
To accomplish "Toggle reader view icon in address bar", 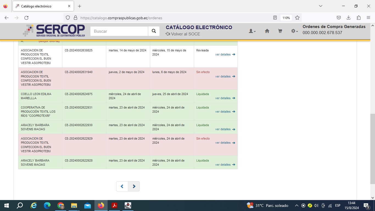I will coord(275,18).
